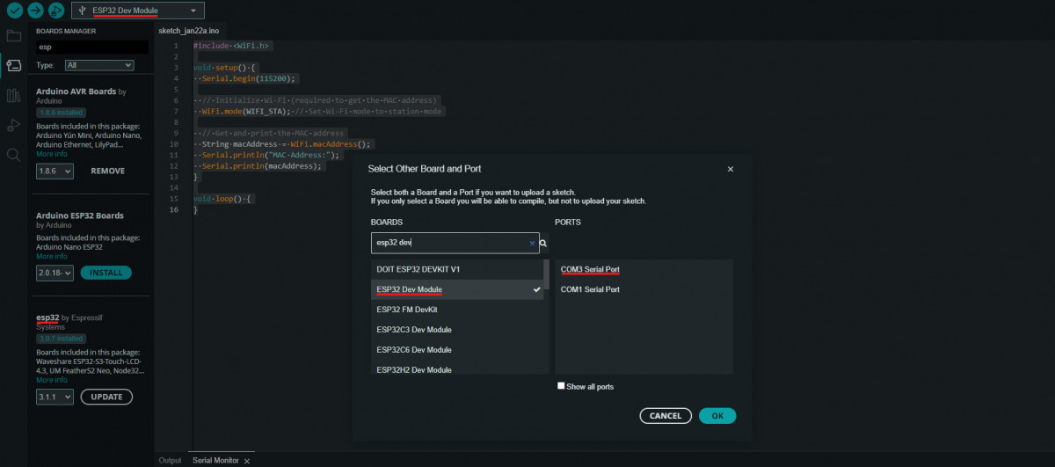This screenshot has width=1055, height=467.
Task: Open the esp32 version 3.1.1 dropdown
Action: 55,398
